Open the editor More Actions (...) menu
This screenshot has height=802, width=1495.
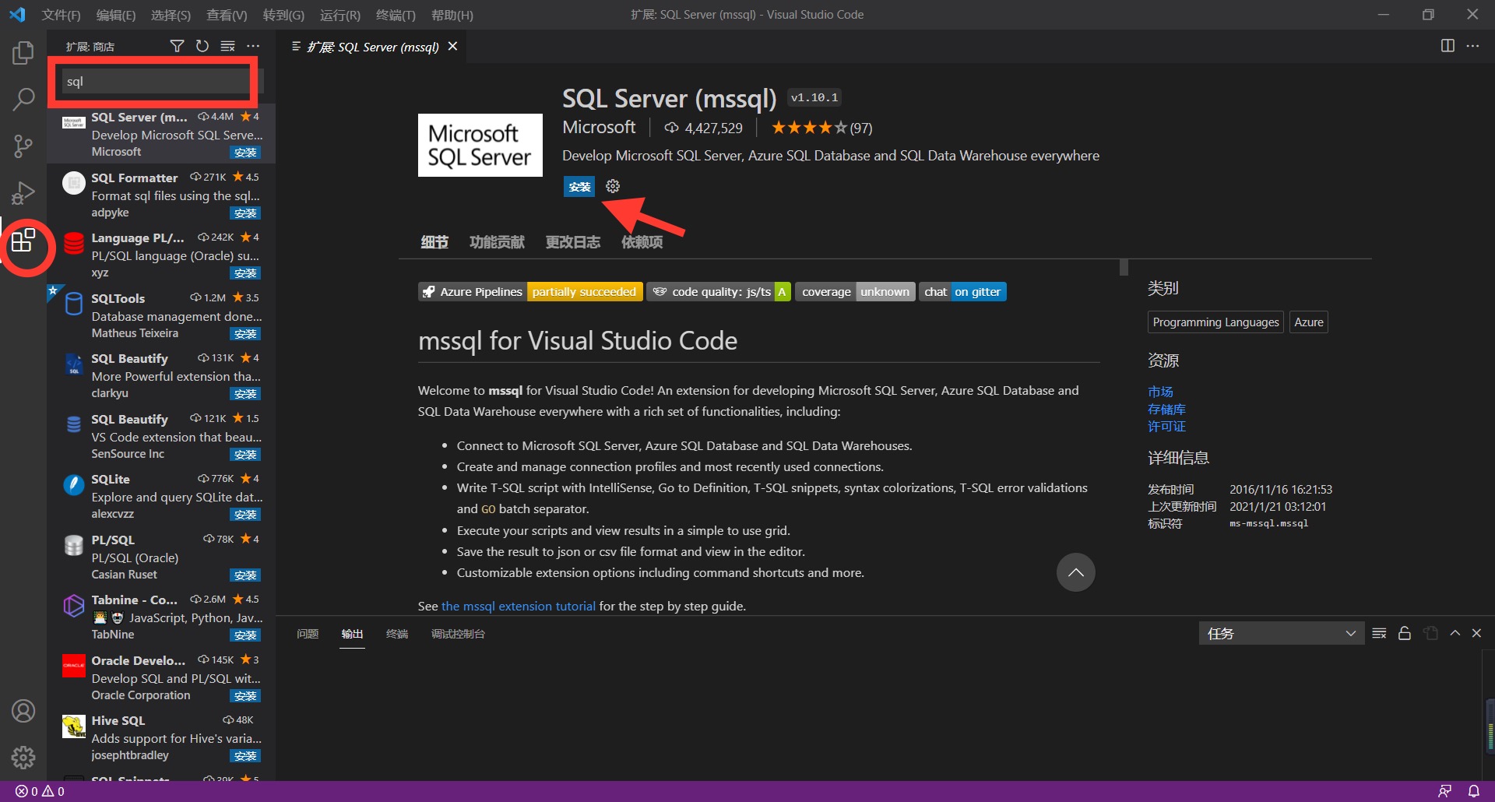tap(1473, 46)
